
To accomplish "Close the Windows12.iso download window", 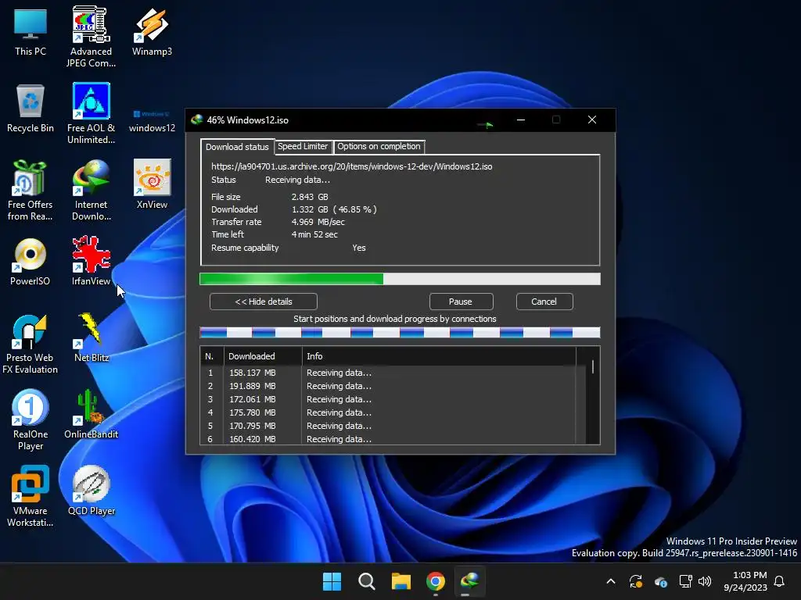I will click(x=592, y=120).
